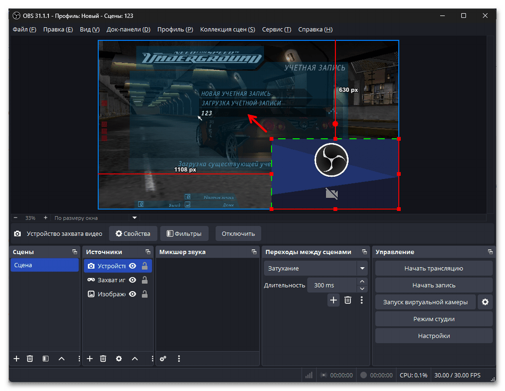The image size is (505, 391).
Task: Remove scene transition with trash icon
Action: pyautogui.click(x=348, y=300)
